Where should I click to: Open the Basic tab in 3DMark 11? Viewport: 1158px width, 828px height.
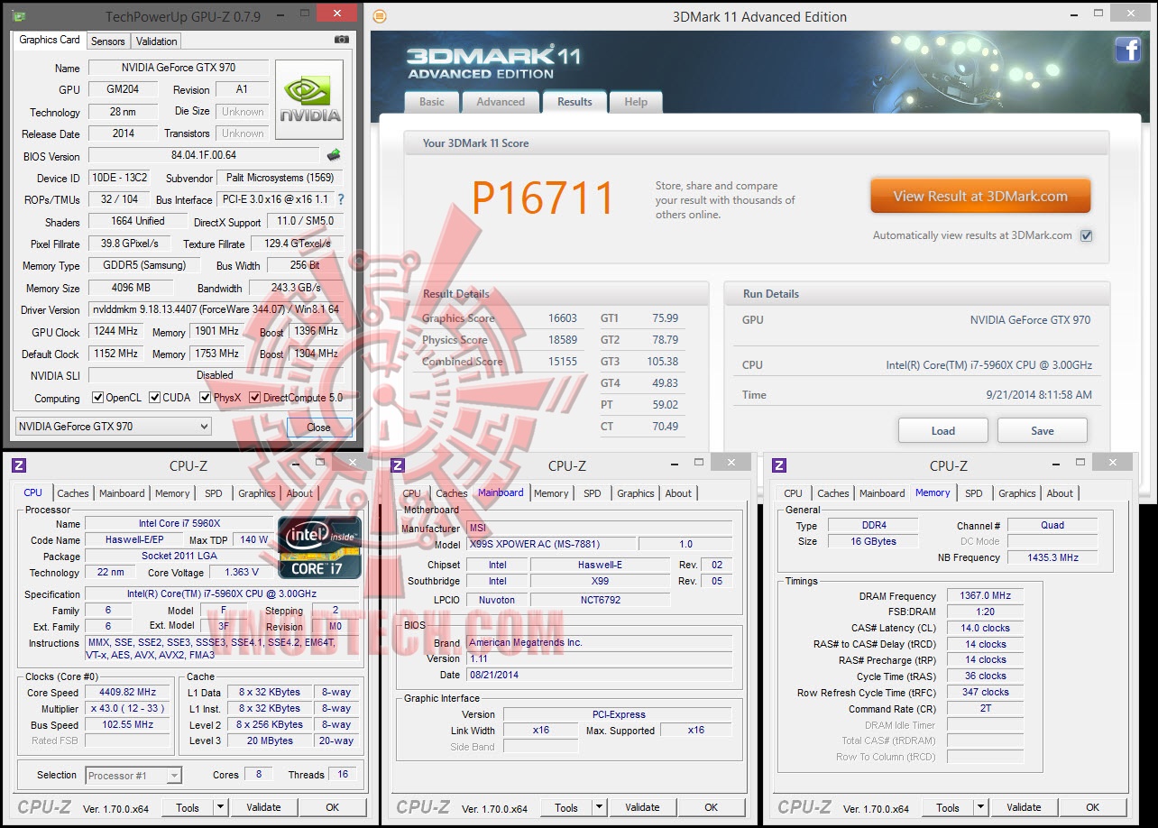[x=432, y=102]
